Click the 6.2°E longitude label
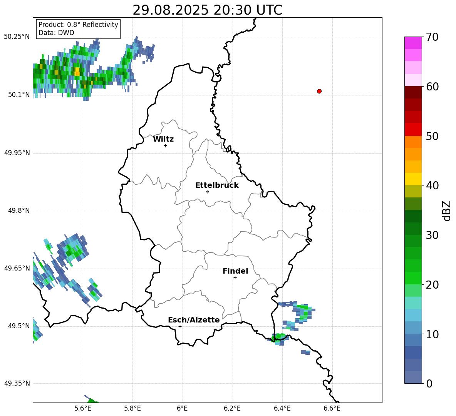The width and height of the screenshot is (456, 416). pos(232,408)
